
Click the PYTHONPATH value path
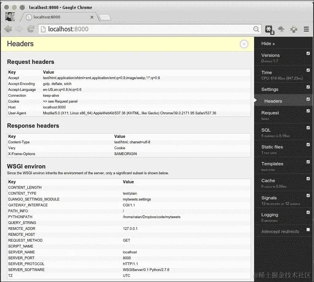[x=152, y=217]
